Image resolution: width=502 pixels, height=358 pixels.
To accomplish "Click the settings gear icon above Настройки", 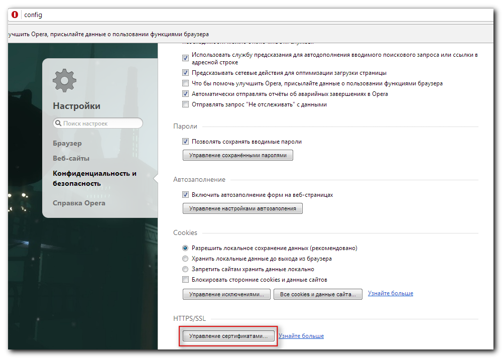I will click(x=64, y=80).
